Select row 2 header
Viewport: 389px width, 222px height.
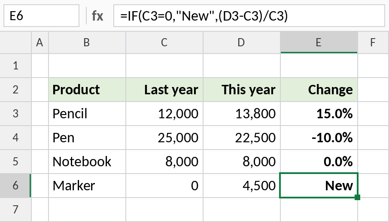[15, 90]
